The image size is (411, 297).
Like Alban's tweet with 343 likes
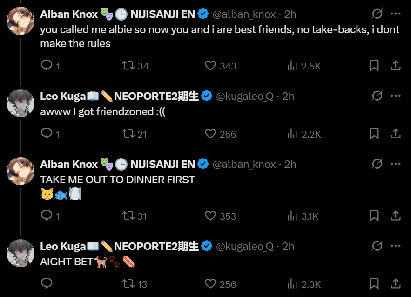(211, 66)
